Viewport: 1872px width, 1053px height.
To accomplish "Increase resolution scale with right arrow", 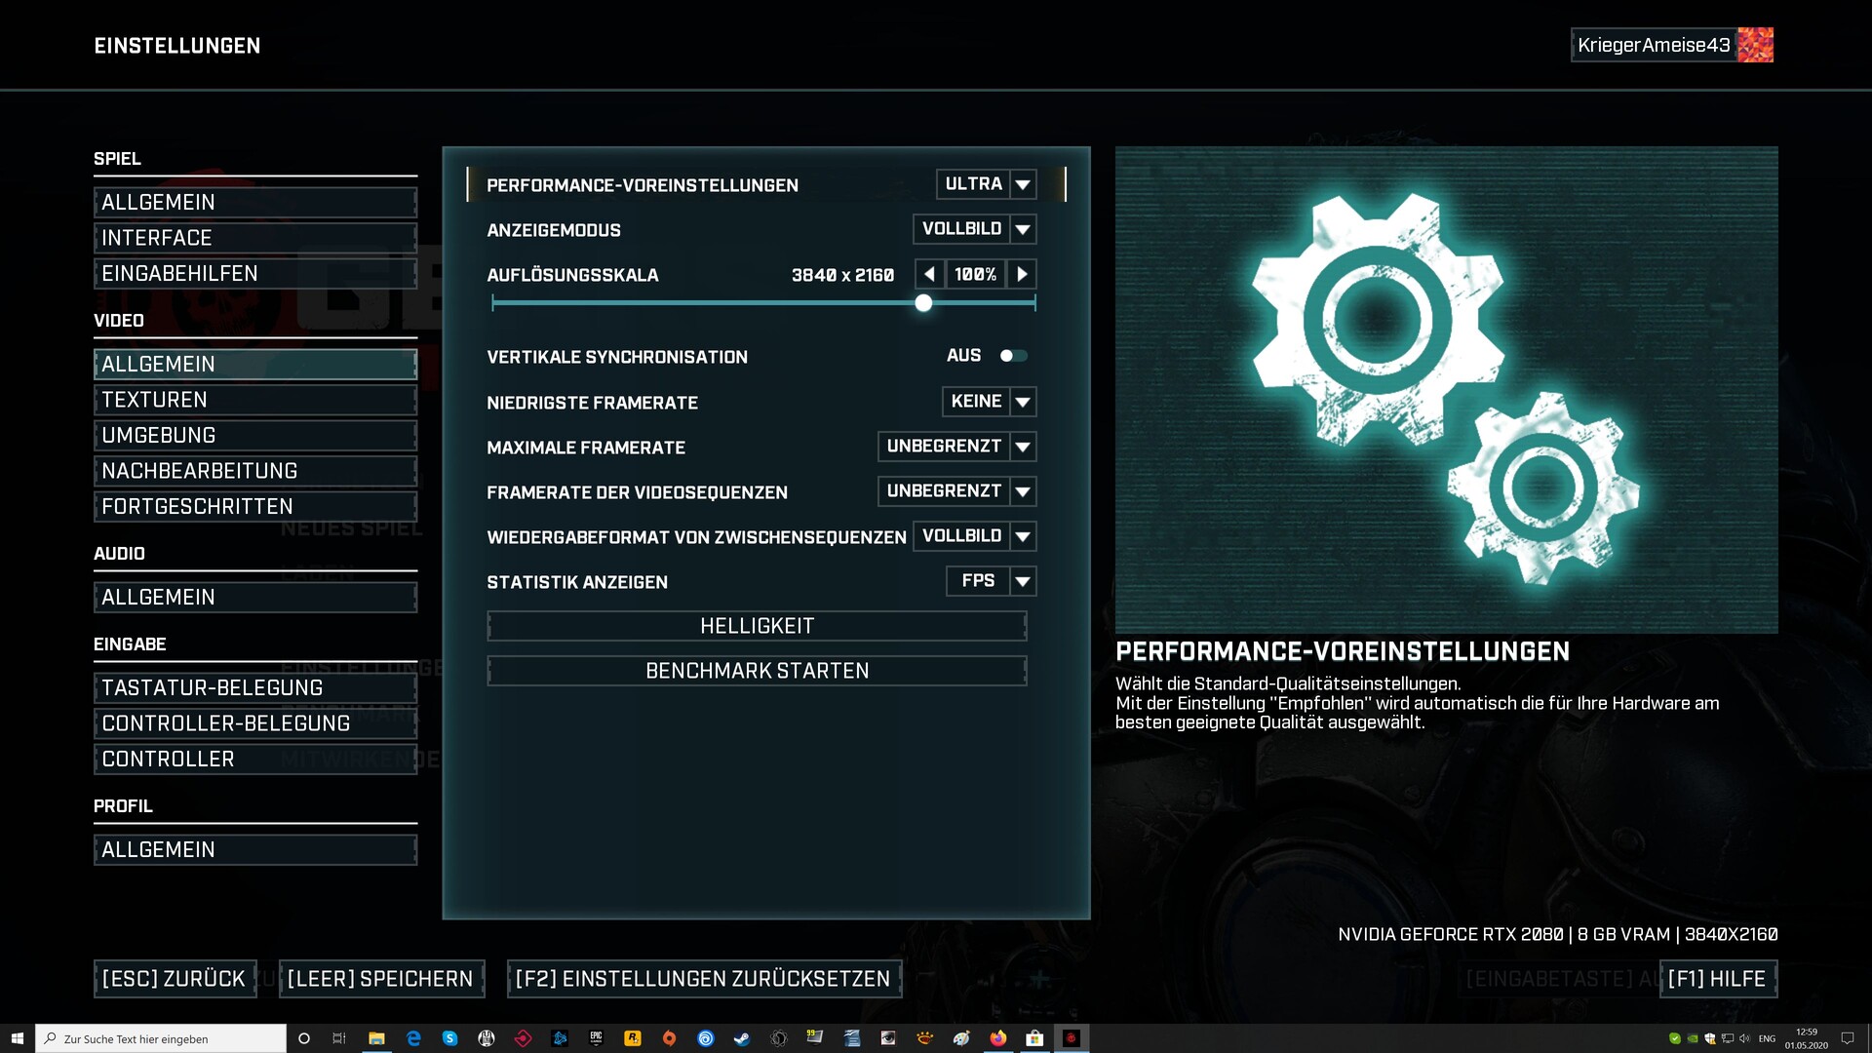I will click(x=1022, y=275).
